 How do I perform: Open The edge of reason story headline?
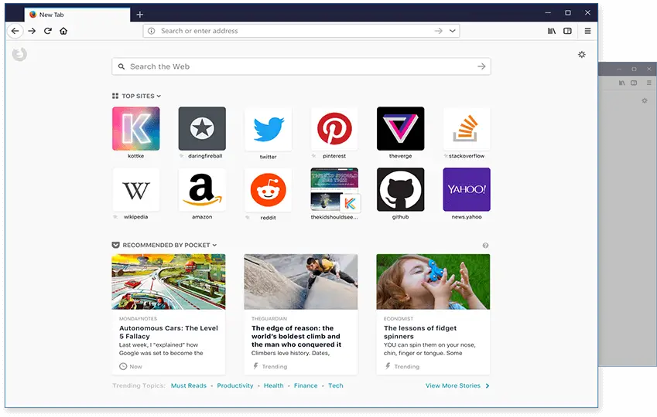tap(296, 336)
